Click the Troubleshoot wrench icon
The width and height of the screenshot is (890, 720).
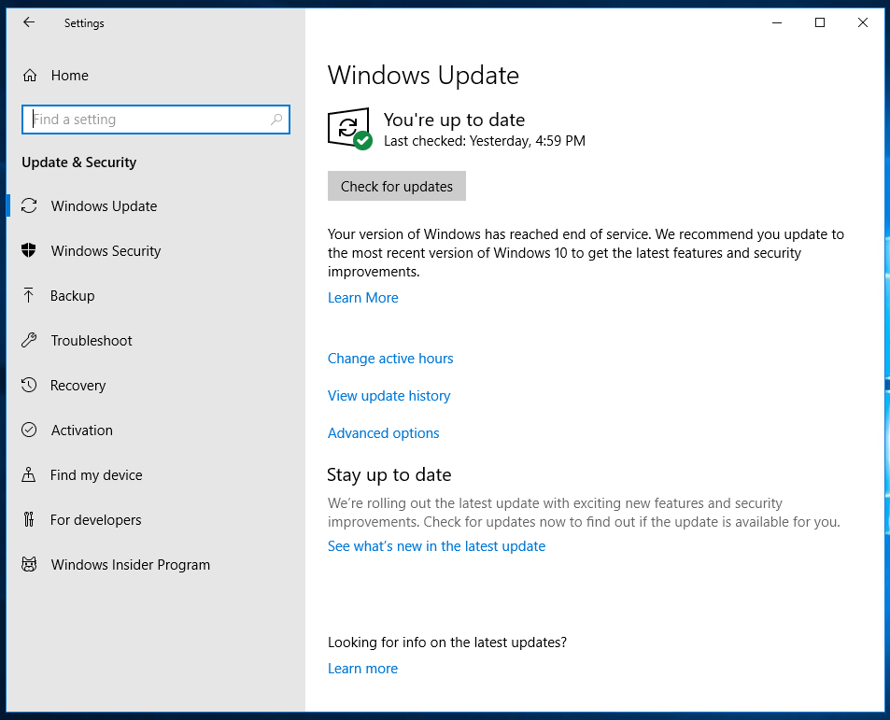(29, 340)
